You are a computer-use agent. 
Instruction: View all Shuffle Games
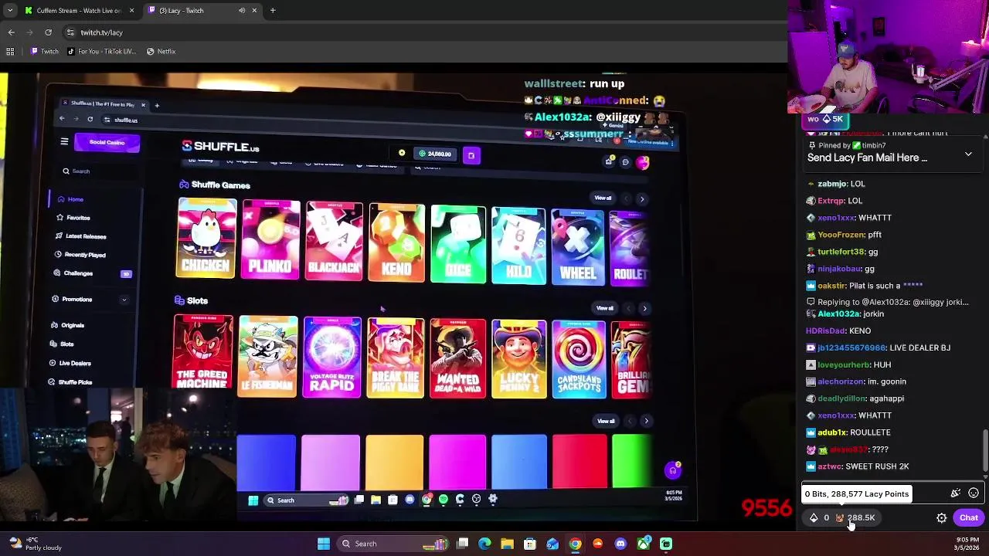603,198
